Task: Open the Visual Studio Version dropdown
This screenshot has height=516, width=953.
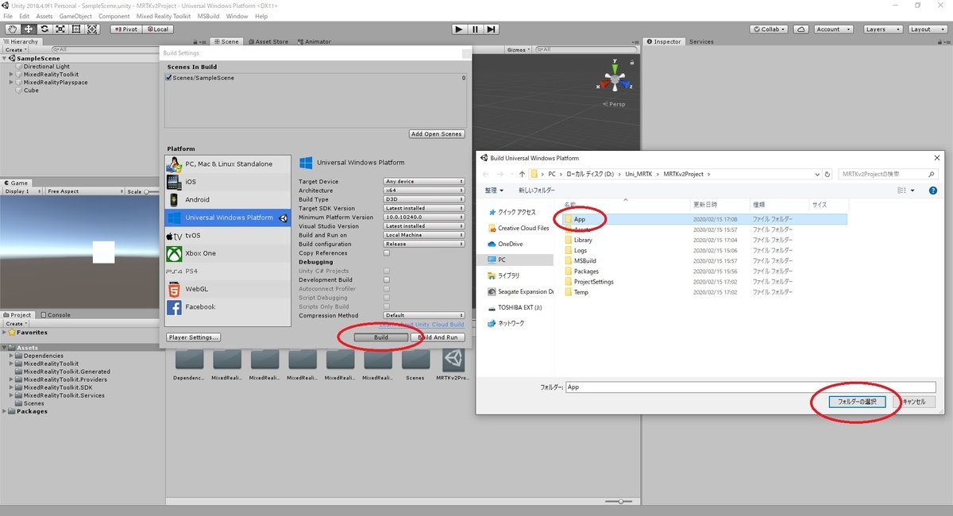Action: pos(424,226)
